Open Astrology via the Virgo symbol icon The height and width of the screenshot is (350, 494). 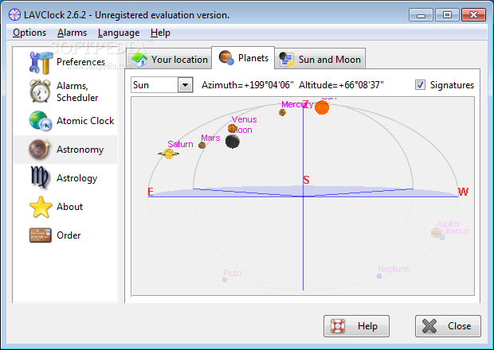pyautogui.click(x=40, y=177)
